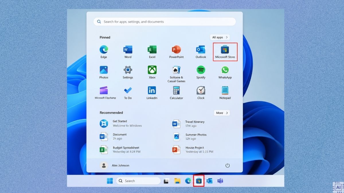The height and width of the screenshot is (193, 344).
Task: Launch Edge from the taskbar
Action: 188,181
